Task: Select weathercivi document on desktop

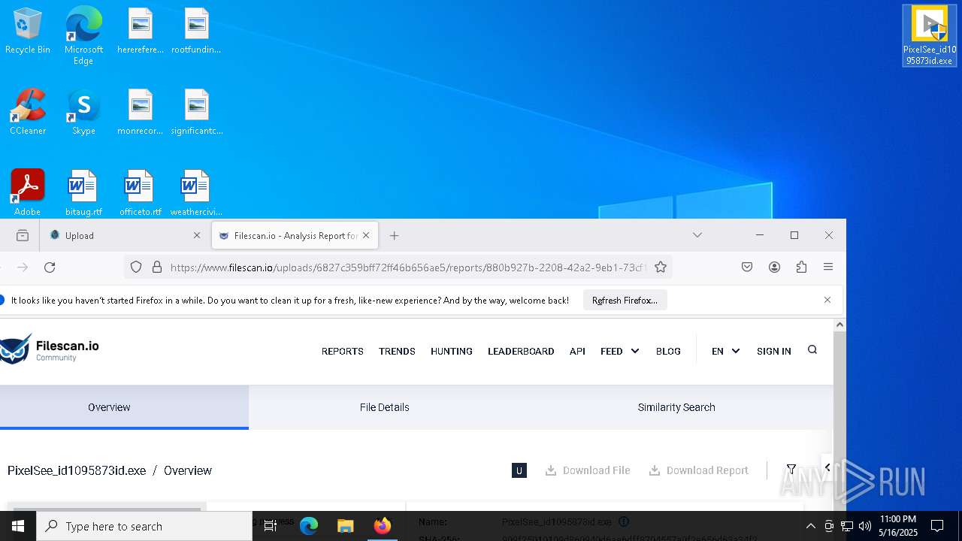Action: point(196,193)
